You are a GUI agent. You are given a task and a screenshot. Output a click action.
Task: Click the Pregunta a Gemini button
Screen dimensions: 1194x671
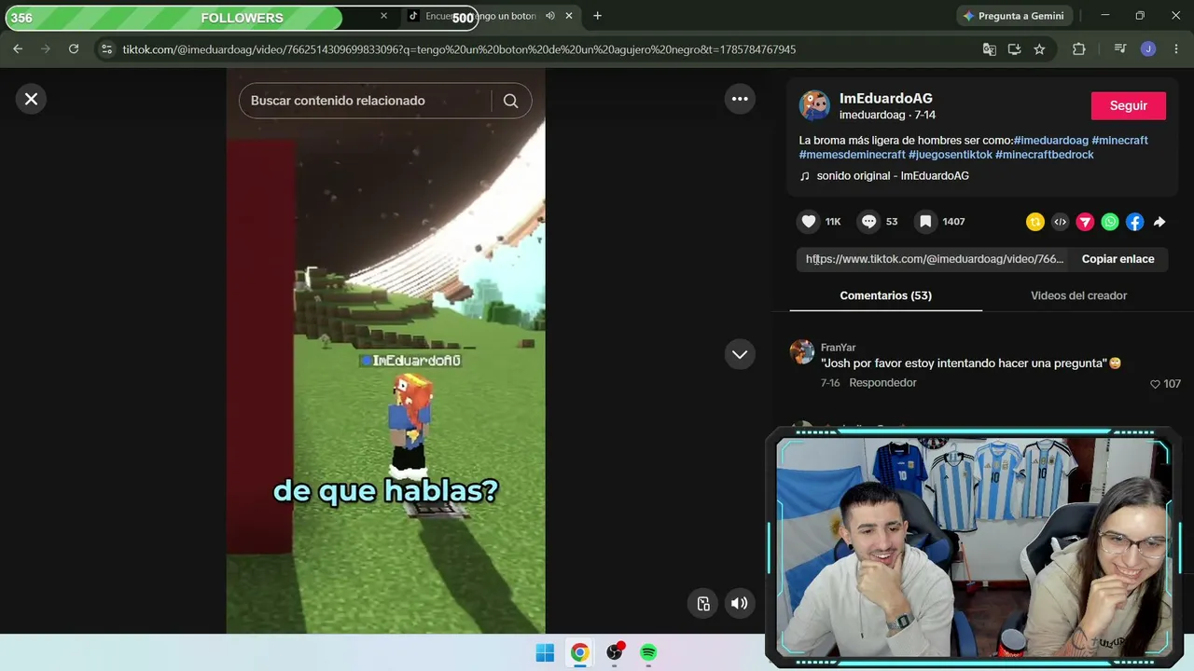[x=1014, y=16]
